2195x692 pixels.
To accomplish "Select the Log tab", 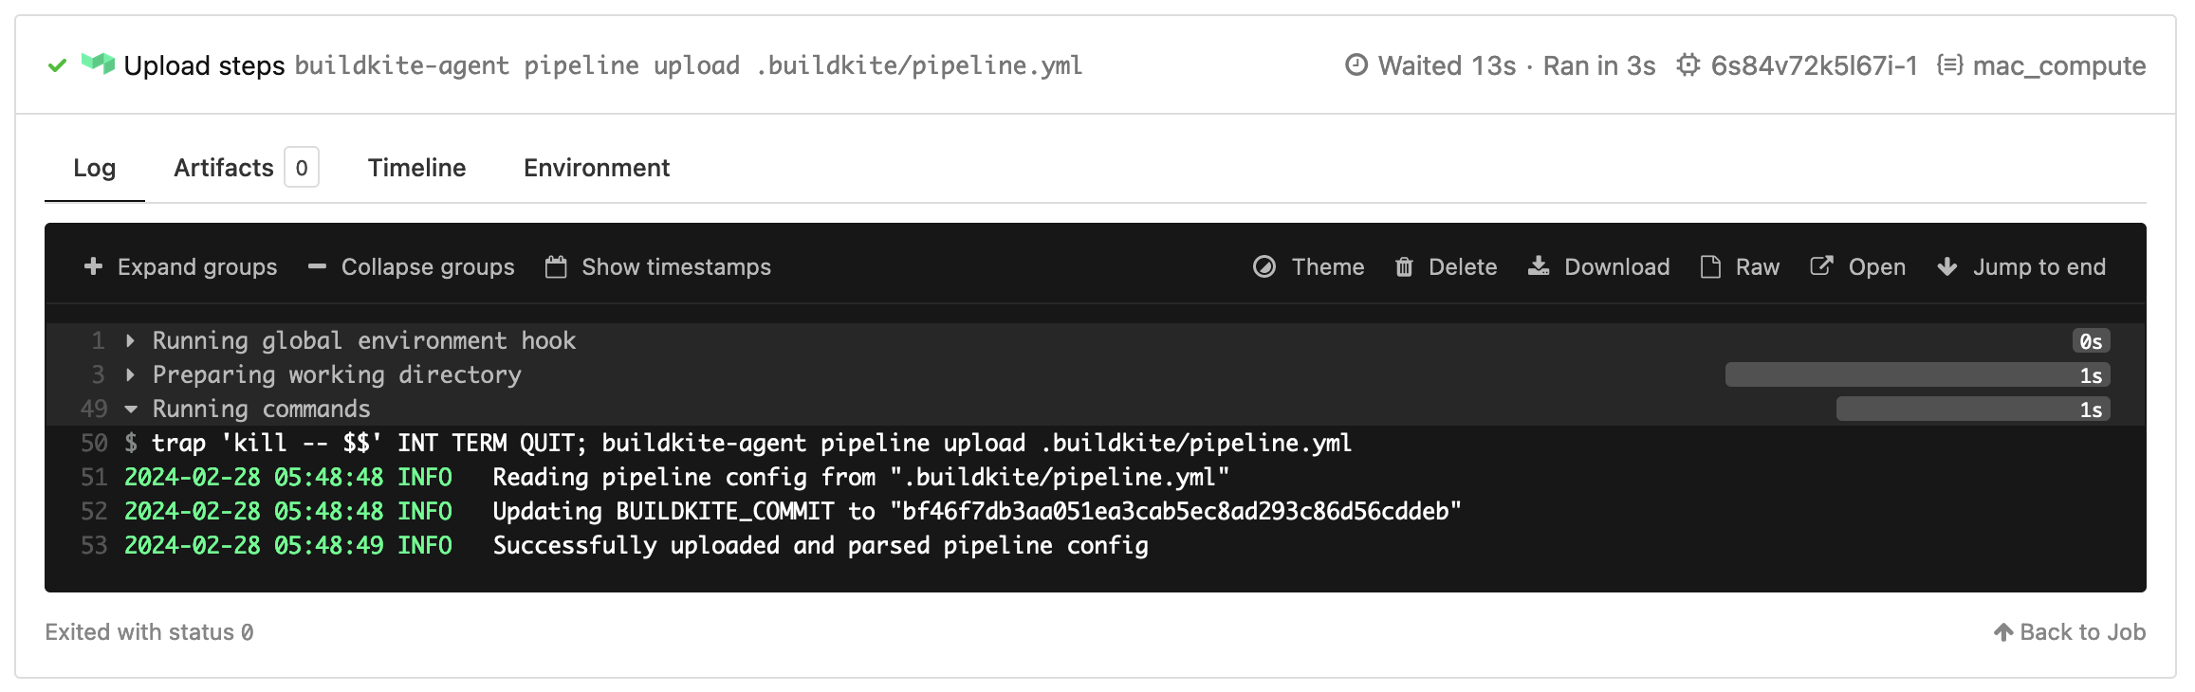I will click(94, 168).
